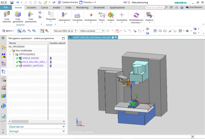Maximize the Navigatore operazioni panel
This screenshot has width=205, height=139.
point(63,38)
